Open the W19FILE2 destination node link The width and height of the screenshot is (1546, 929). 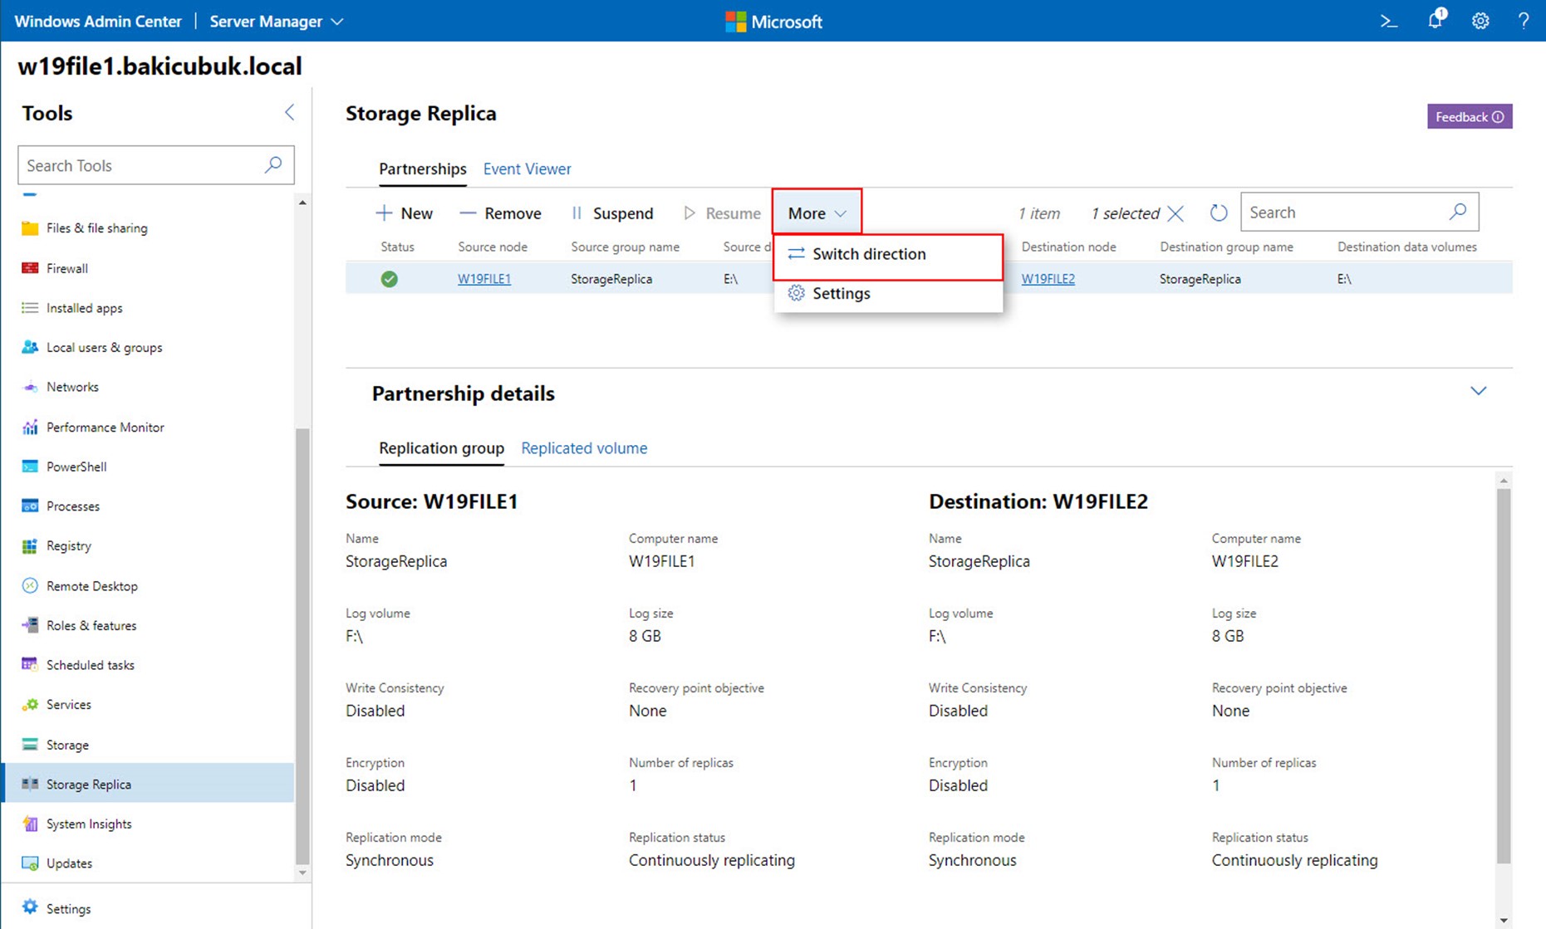pos(1048,279)
